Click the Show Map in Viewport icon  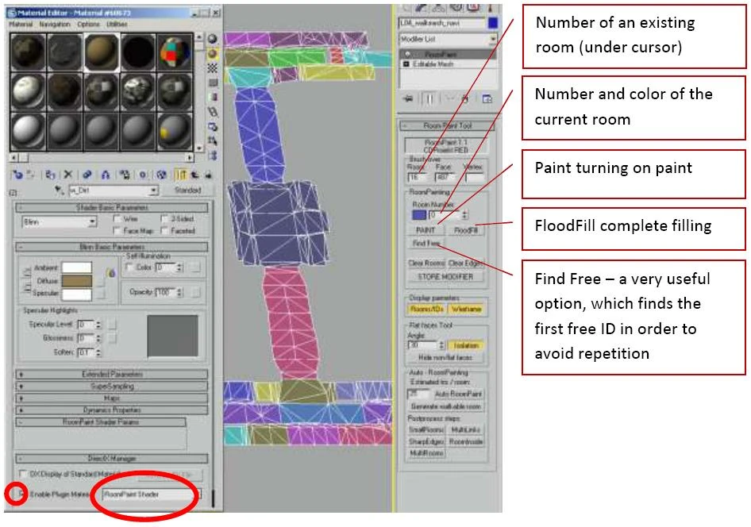(x=161, y=175)
